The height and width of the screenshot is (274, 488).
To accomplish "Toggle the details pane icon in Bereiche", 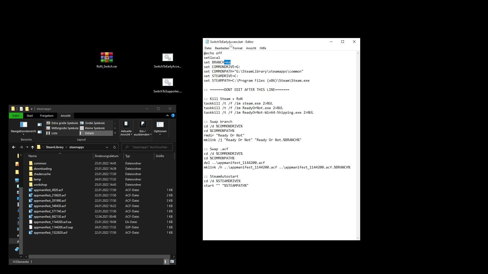I will 40,132.
